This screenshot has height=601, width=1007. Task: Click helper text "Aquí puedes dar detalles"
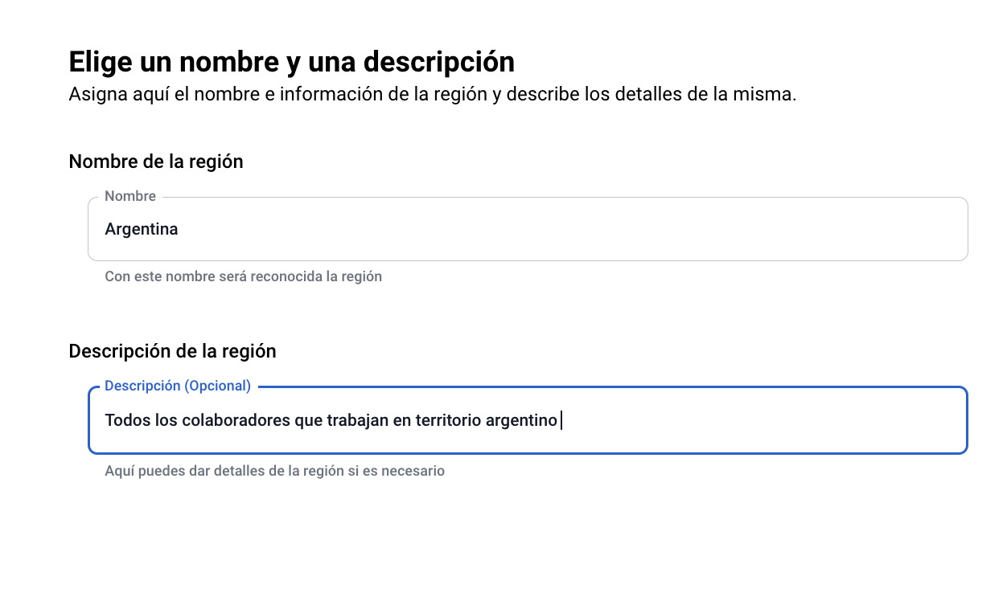274,471
